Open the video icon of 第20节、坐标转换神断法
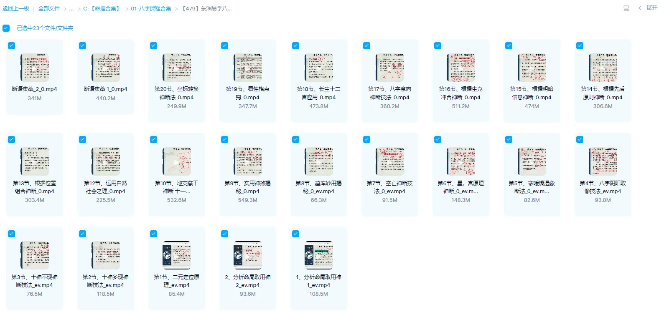The height and width of the screenshot is (312, 669). click(x=177, y=67)
